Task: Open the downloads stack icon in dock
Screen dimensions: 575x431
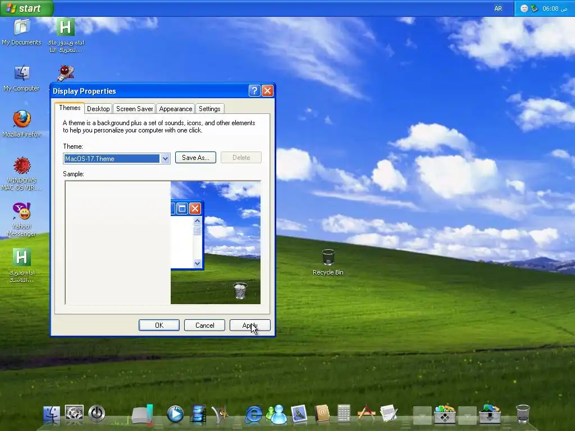Action: click(490, 414)
